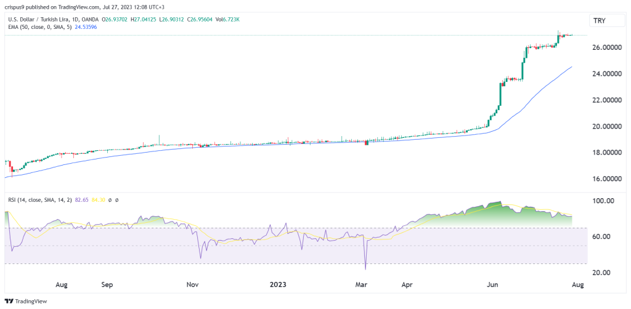Click the 16.00000 price axis label
This screenshot has width=631, height=309.
pyautogui.click(x=602, y=179)
